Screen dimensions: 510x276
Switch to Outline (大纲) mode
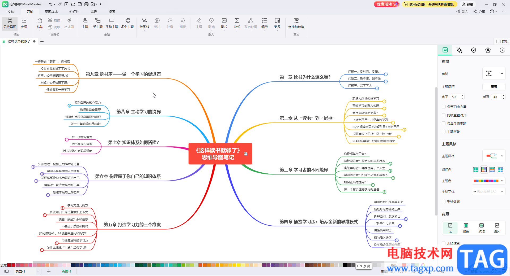pyautogui.click(x=24, y=24)
